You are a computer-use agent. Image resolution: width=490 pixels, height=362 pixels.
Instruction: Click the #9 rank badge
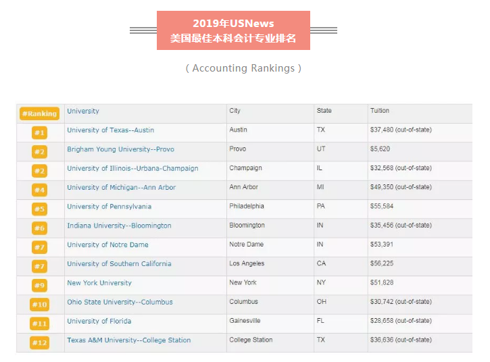(39, 286)
